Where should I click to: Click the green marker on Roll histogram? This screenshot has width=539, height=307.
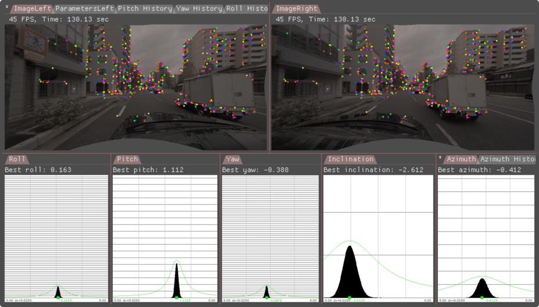click(x=58, y=297)
